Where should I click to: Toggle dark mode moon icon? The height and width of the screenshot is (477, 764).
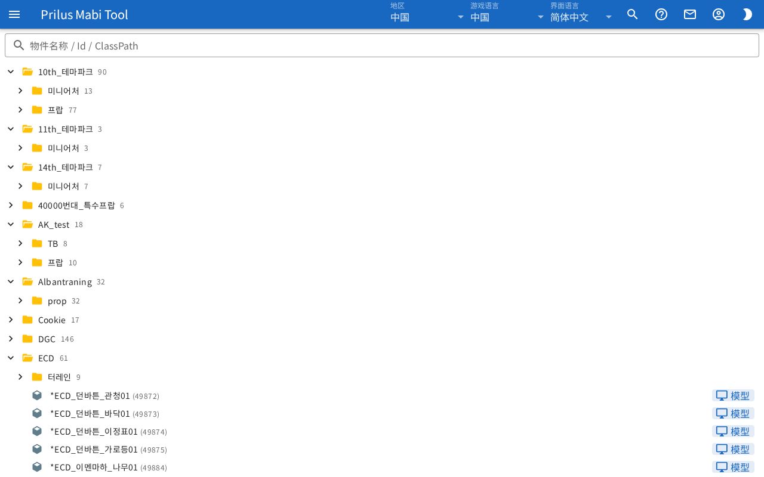click(747, 14)
